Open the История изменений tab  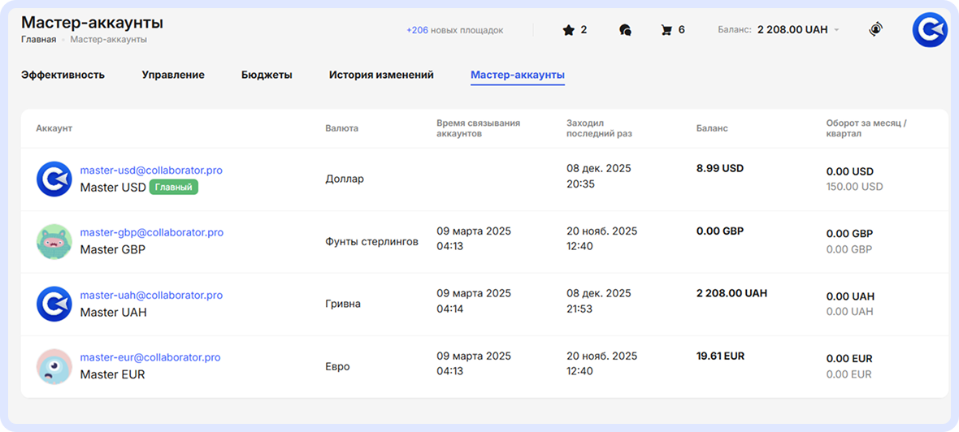pos(381,75)
